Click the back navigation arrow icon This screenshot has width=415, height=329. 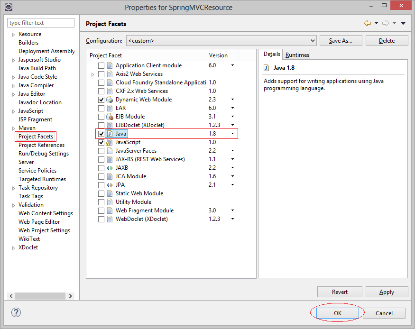368,23
